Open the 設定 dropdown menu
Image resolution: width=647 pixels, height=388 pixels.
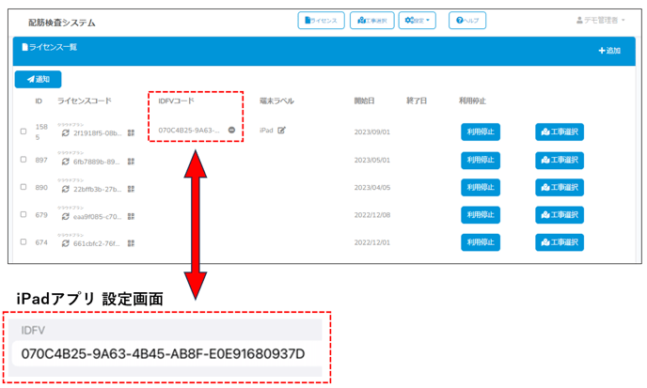tap(418, 21)
